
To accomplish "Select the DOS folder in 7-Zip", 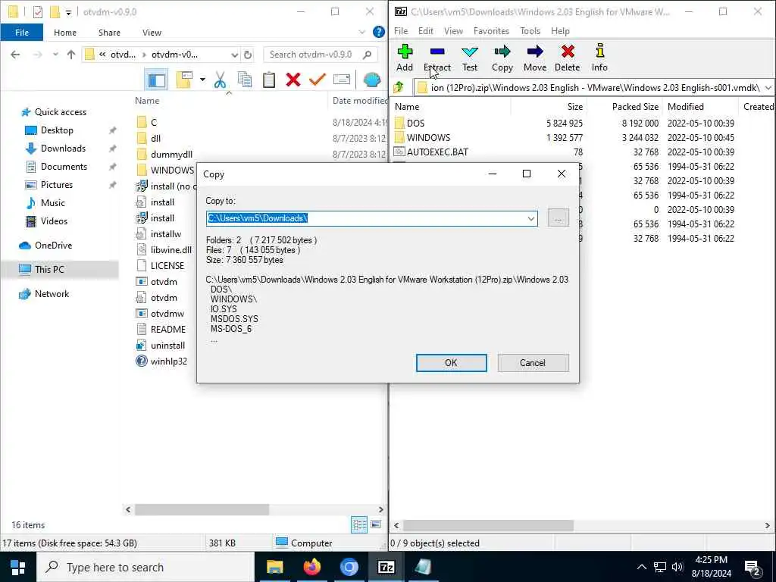I will (415, 124).
